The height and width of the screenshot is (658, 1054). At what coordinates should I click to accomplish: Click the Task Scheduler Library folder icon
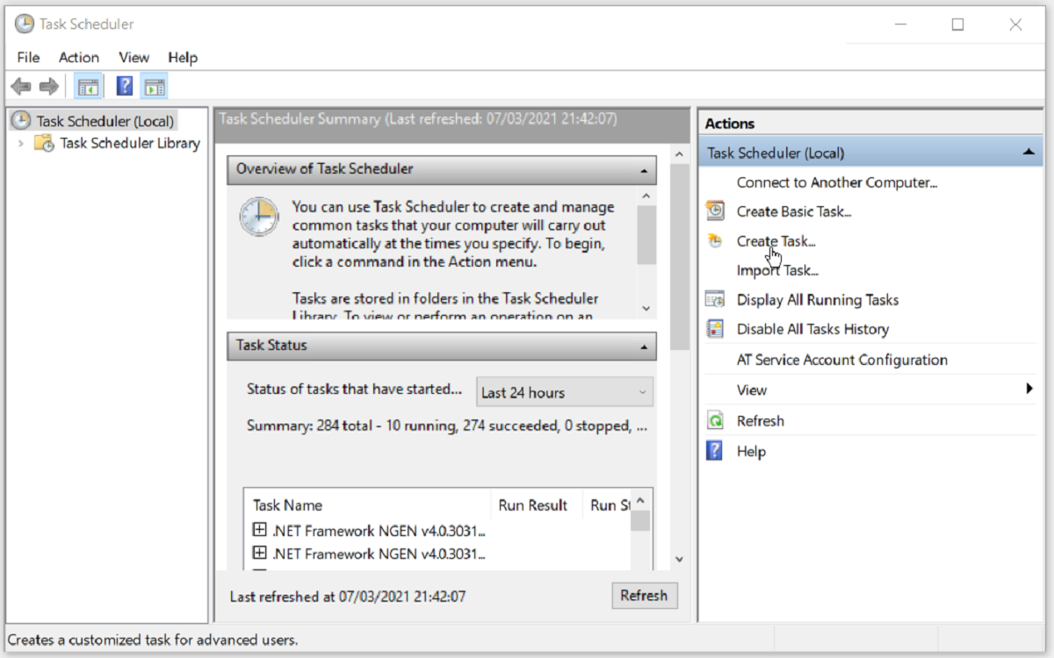[44, 143]
